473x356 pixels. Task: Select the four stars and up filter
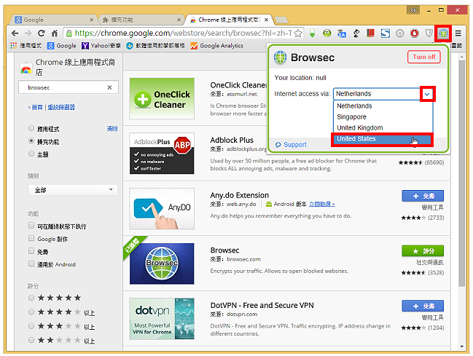(x=31, y=312)
